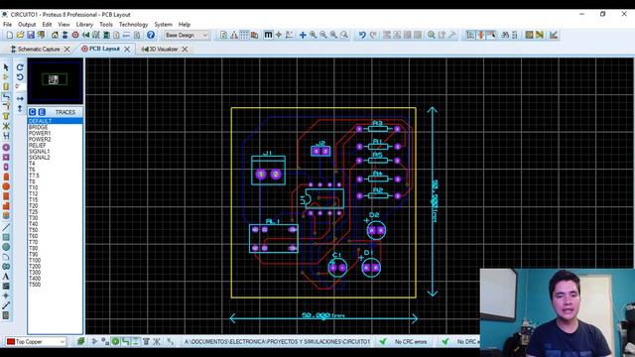Select the Round through-hole pad tool
The image size is (635, 357).
6,148
